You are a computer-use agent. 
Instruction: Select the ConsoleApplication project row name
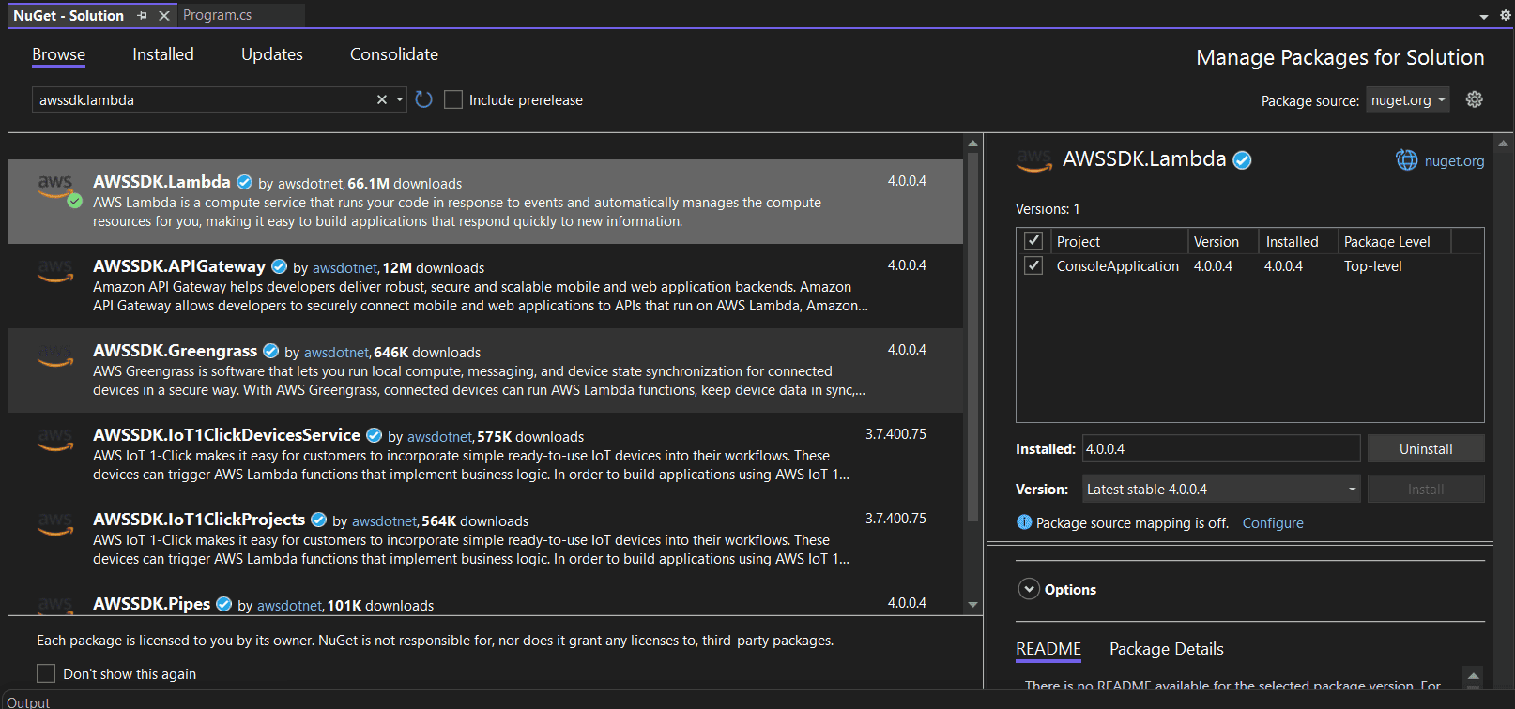[1117, 266]
